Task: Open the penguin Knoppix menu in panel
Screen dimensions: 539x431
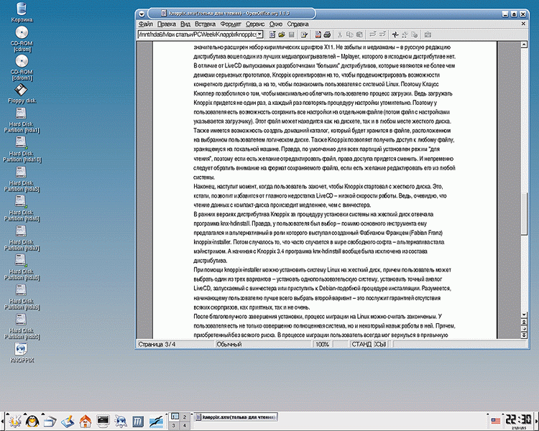Action: click(31, 420)
